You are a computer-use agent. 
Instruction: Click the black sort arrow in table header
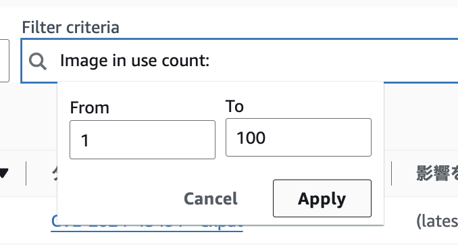[x=4, y=173]
